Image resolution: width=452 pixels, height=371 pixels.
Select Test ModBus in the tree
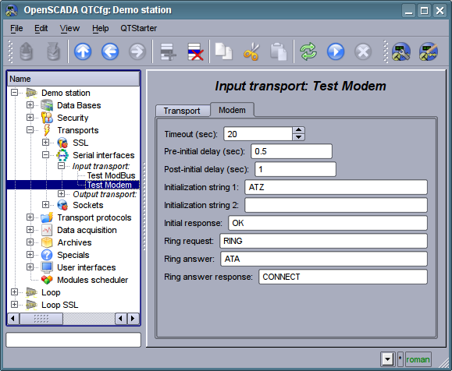(x=111, y=175)
